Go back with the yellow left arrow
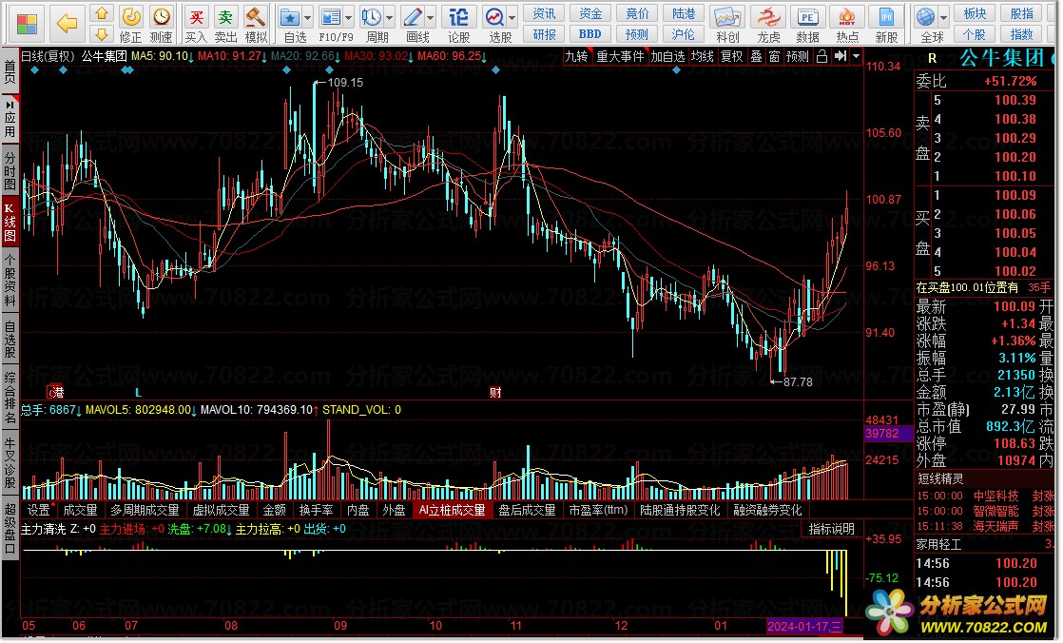Image resolution: width=1063 pixels, height=643 pixels. click(x=67, y=24)
